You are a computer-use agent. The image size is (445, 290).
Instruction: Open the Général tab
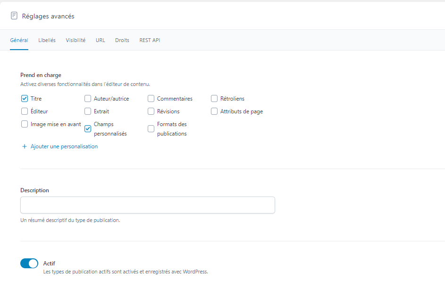tap(19, 40)
